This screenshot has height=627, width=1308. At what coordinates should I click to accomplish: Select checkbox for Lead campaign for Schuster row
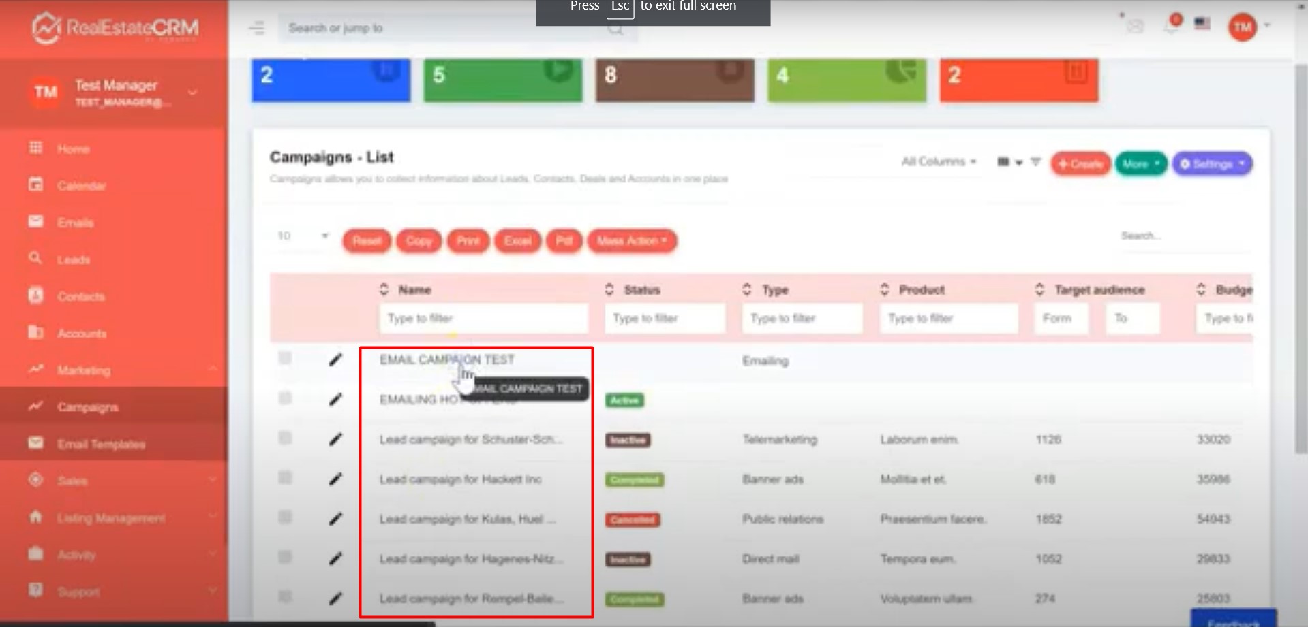[285, 438]
